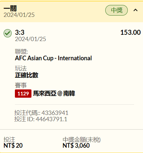Select the 投注代碼 43363941 code text
Screen dimensions: 143x153
pyautogui.click(x=41, y=113)
